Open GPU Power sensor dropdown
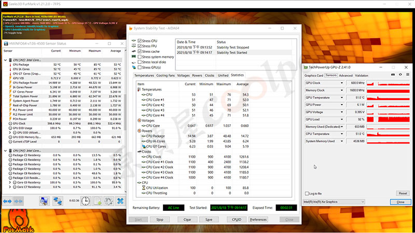This screenshot has height=233, width=415. click(341, 105)
